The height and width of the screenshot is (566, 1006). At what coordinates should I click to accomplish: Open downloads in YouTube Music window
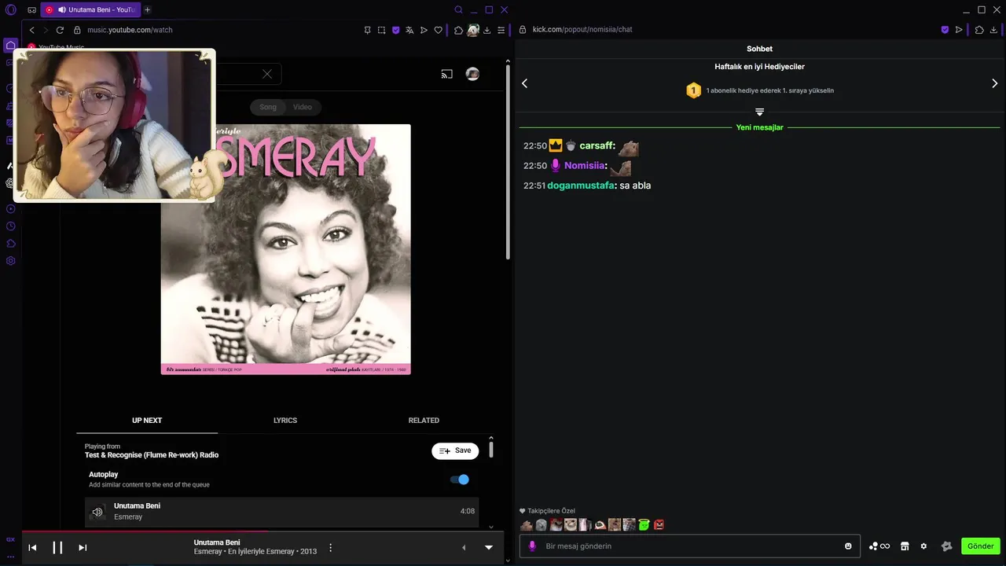click(x=486, y=30)
